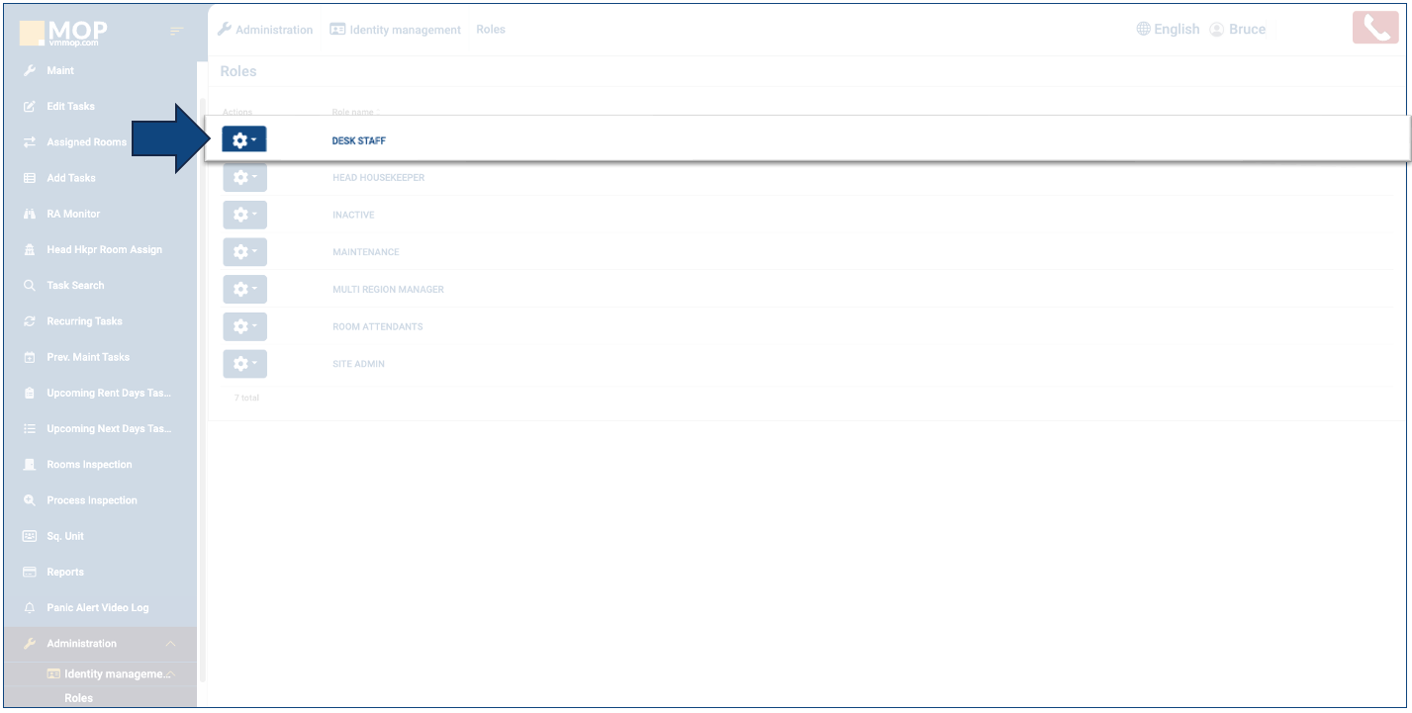Click the red phone call icon
The height and width of the screenshot is (713, 1412).
[1374, 29]
